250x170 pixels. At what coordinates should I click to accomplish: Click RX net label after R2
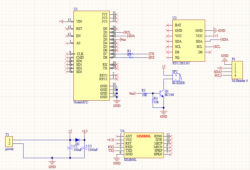point(152,57)
